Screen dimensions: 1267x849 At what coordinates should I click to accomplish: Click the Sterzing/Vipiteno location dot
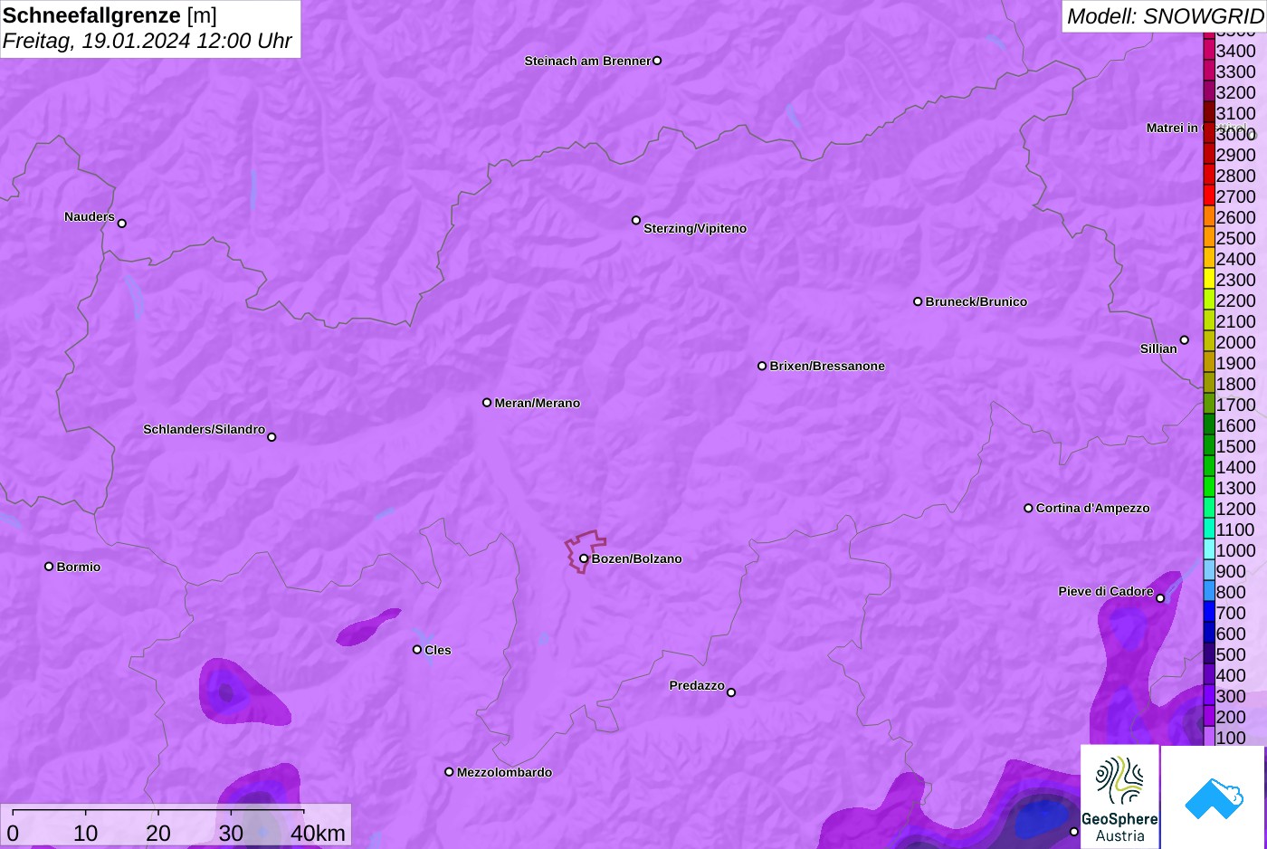[x=636, y=220]
